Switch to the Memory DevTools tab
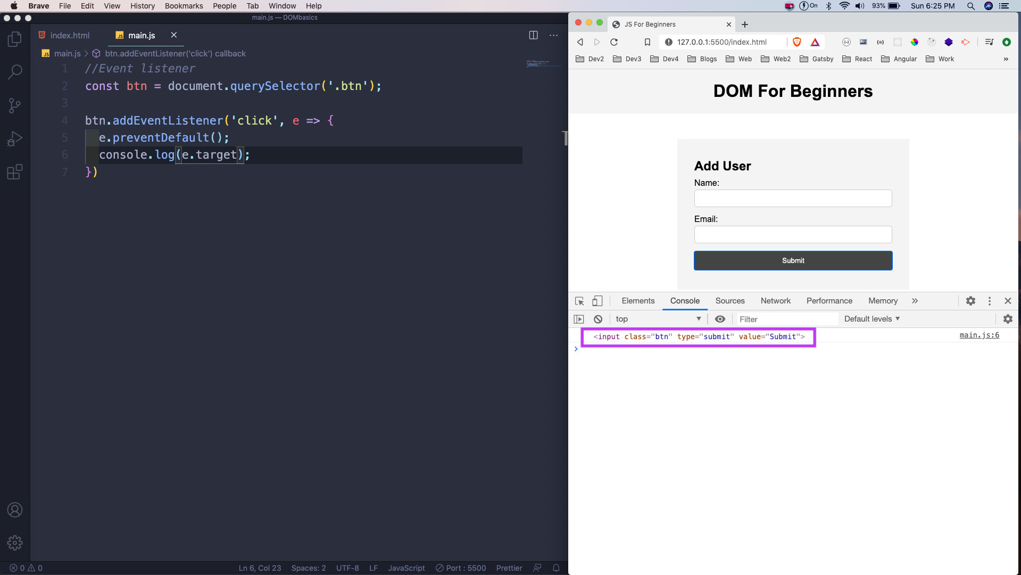The width and height of the screenshot is (1021, 575). coord(883,301)
